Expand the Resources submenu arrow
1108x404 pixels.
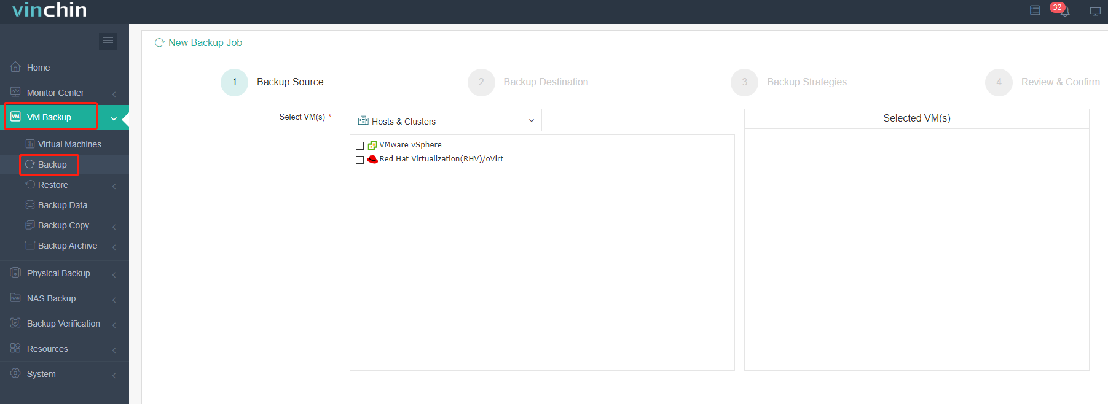114,350
